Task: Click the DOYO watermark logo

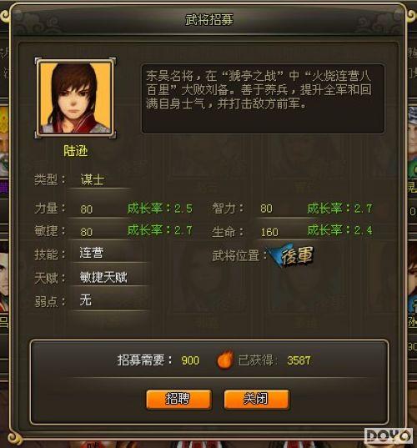Action: [389, 436]
